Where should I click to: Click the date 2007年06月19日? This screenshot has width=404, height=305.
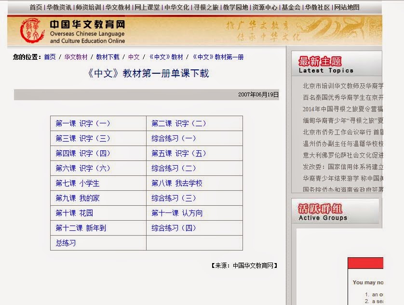click(258, 94)
